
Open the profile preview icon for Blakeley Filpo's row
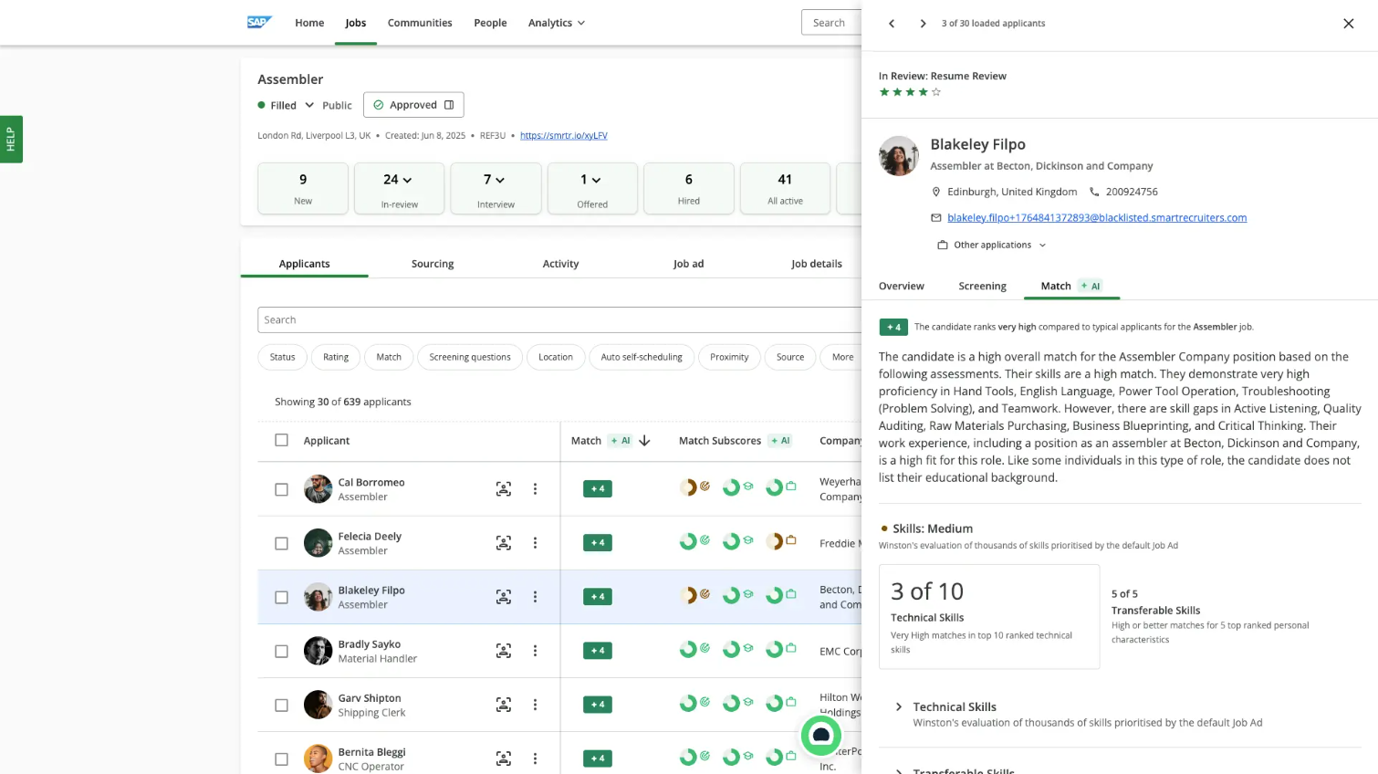(504, 597)
